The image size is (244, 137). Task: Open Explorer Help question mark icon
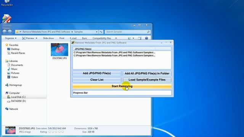(146, 38)
